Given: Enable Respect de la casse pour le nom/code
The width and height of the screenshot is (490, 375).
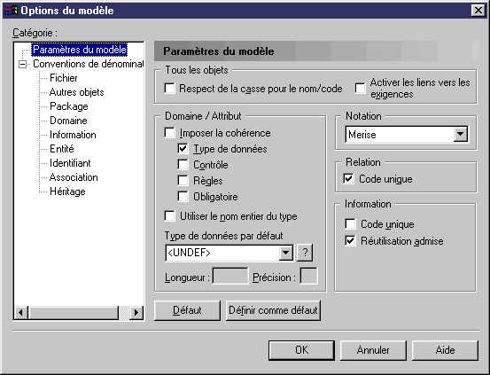Looking at the screenshot, I should click(170, 89).
